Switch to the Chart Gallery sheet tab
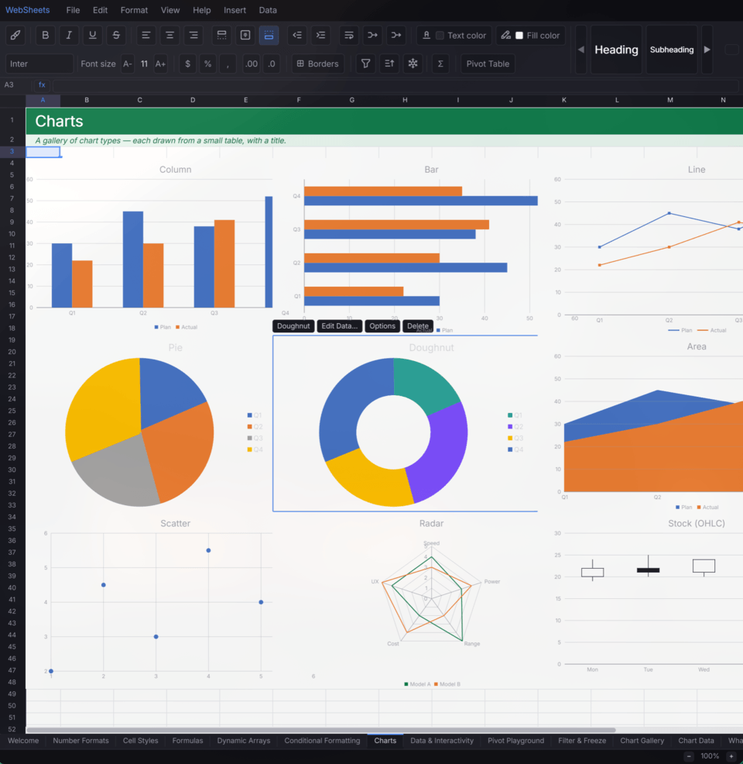The image size is (743, 764). (642, 741)
